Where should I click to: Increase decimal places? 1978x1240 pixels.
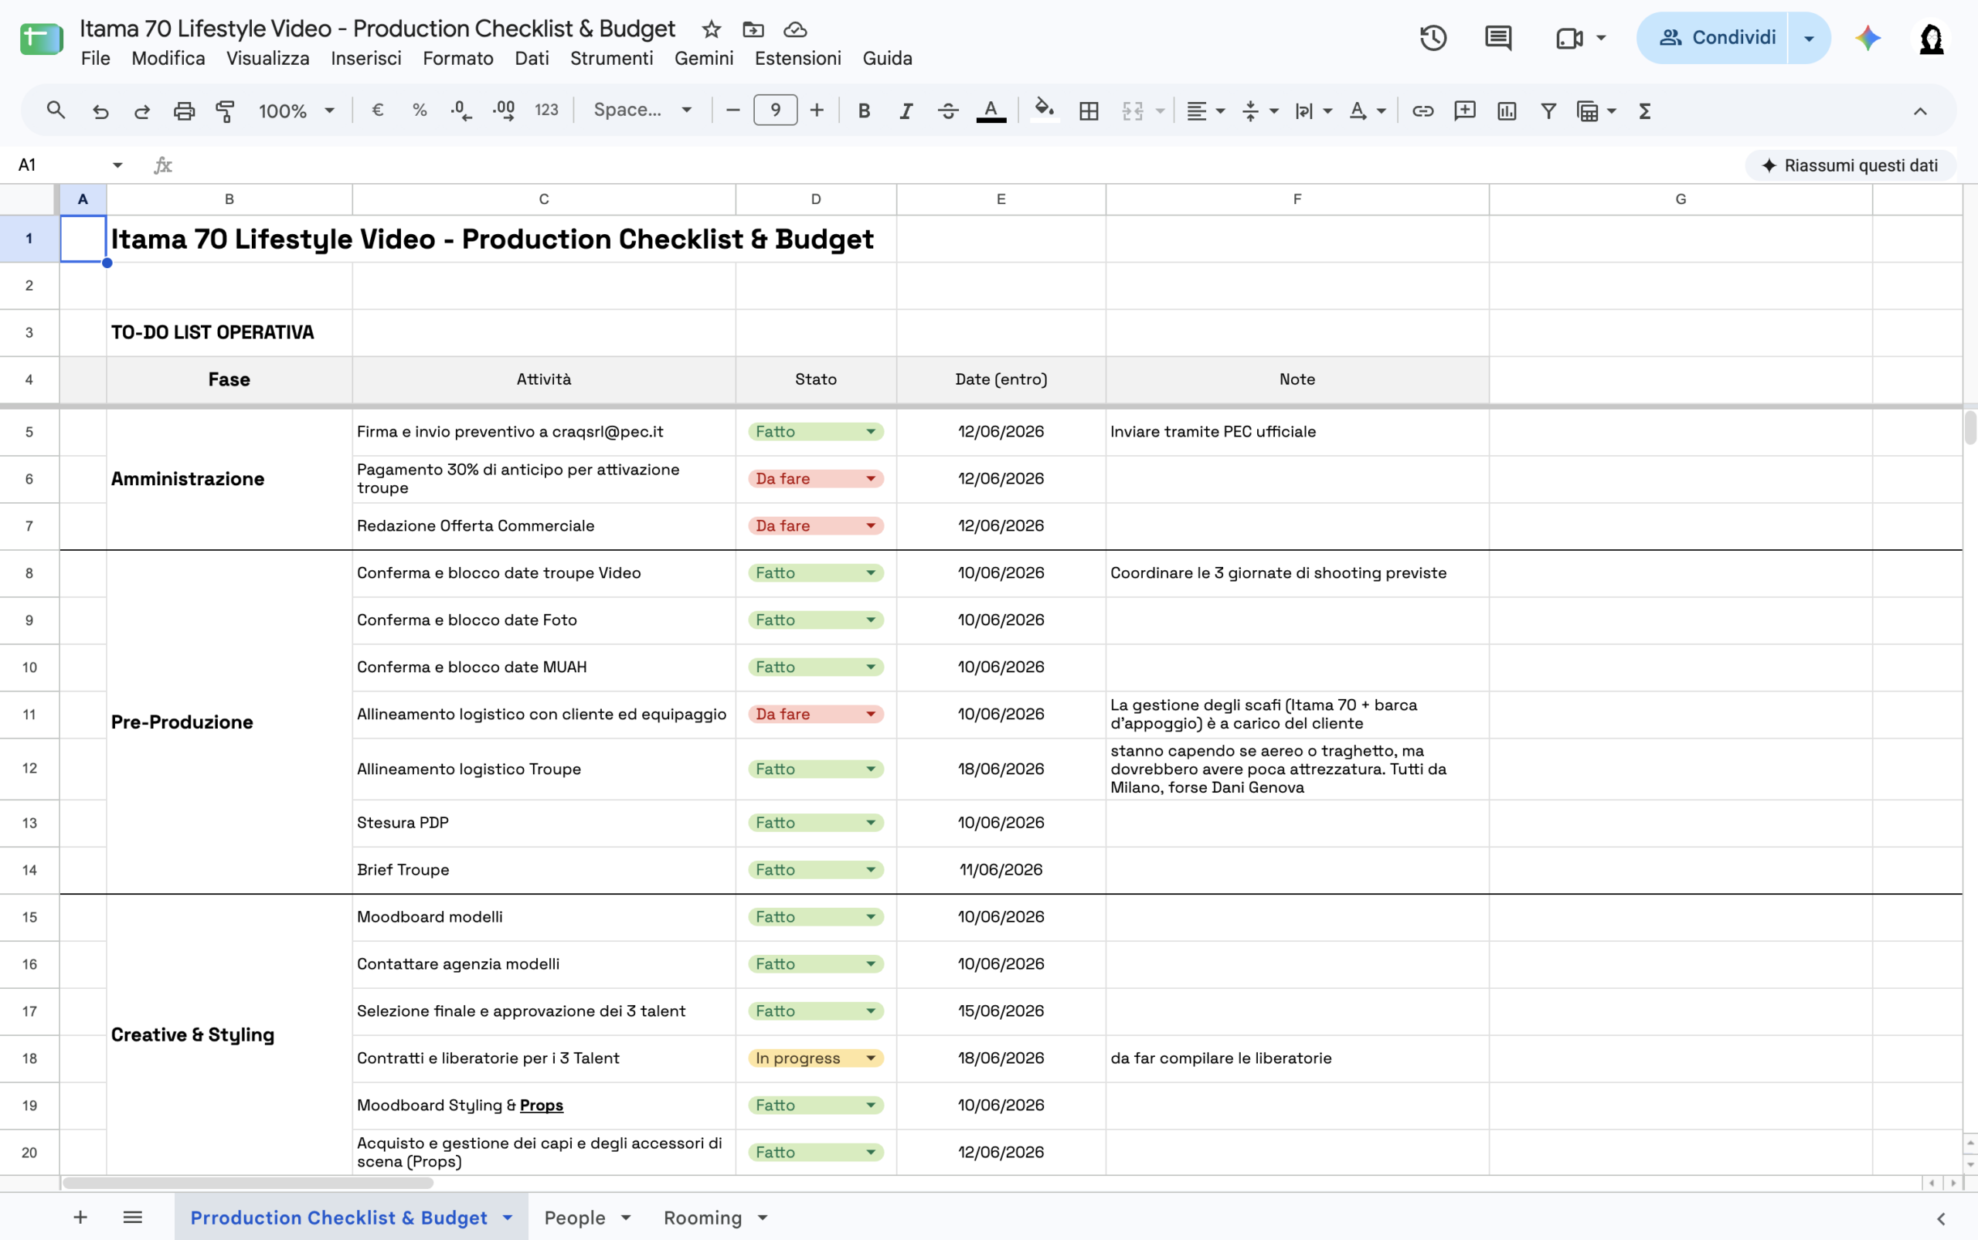pyautogui.click(x=504, y=110)
